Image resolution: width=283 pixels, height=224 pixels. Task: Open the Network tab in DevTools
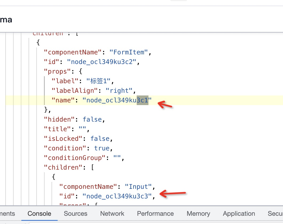click(x=112, y=214)
